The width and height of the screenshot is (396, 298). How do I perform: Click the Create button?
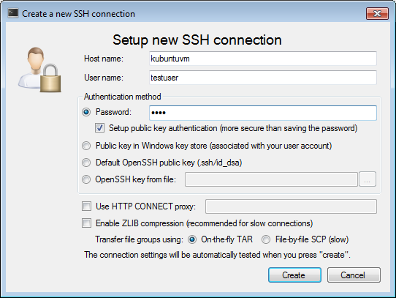[294, 275]
